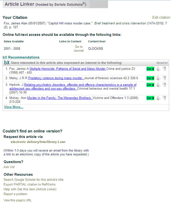Image resolution: width=171 pixels, height=202 pixels.
Task: Thumbs up the Predatory violence article
Action: (x=159, y=78)
